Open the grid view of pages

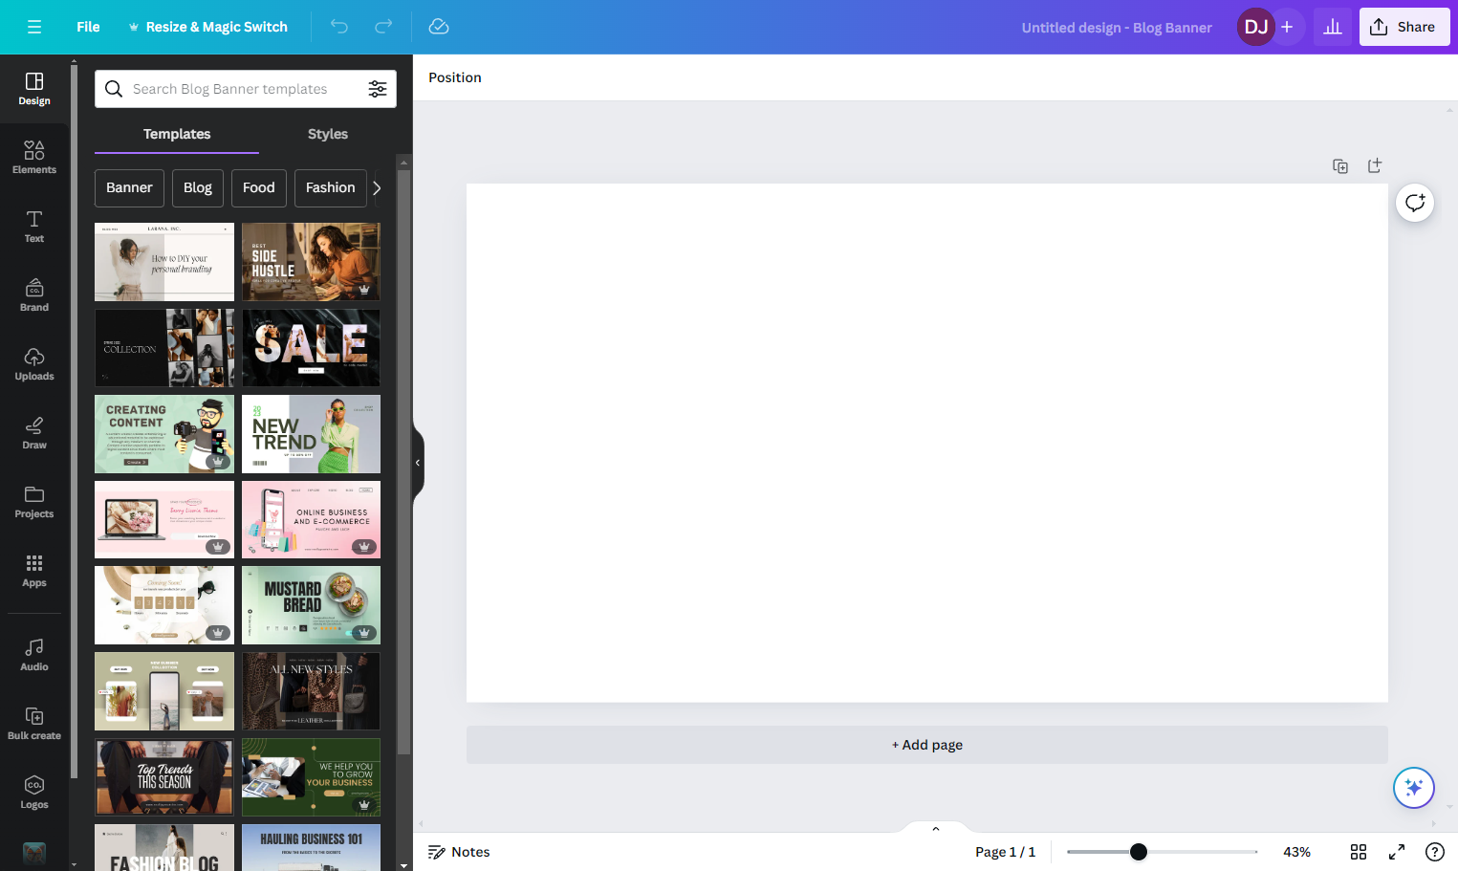pos(1359,852)
